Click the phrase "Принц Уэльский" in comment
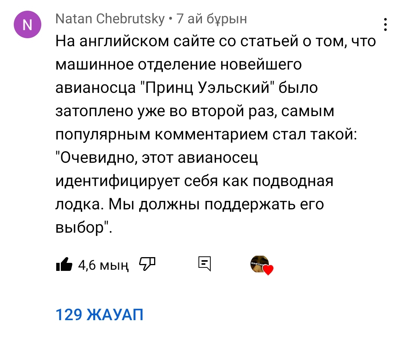This screenshot has height=345, width=413. tap(206, 88)
